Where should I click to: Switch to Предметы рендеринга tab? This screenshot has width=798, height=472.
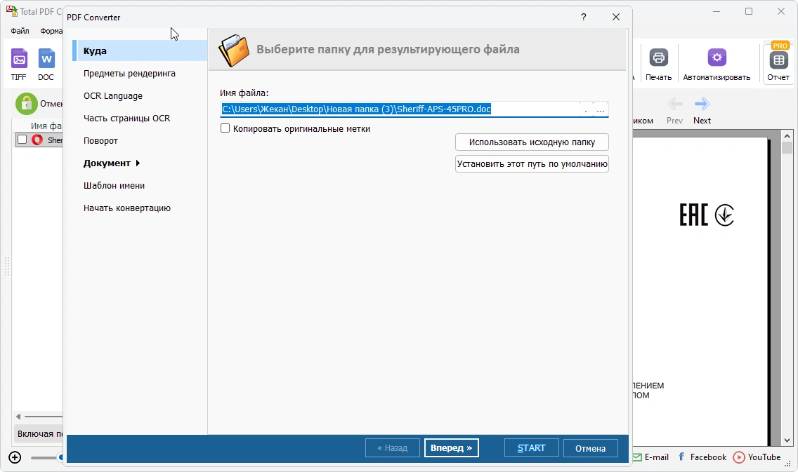129,73
